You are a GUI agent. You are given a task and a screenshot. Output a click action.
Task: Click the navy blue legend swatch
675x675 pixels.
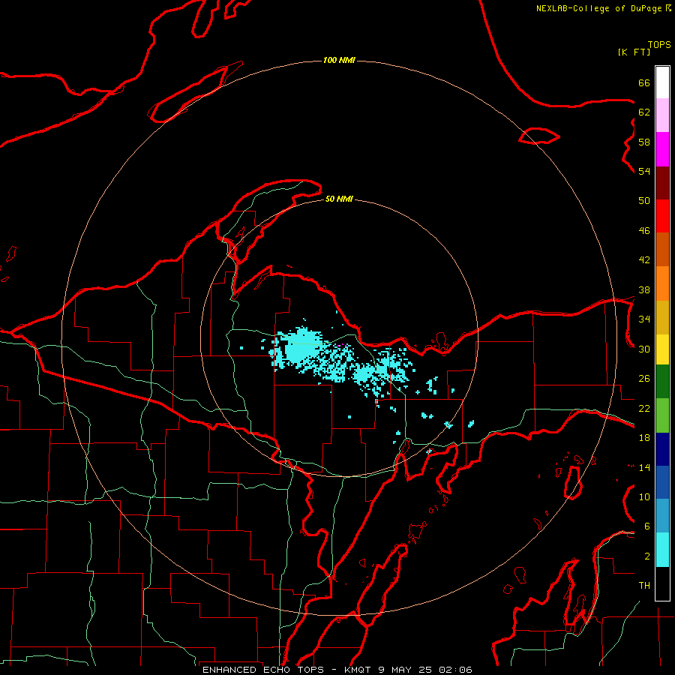point(662,449)
